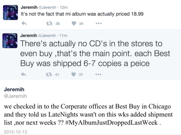Open more options on the 18.99 tweet
The height and width of the screenshot is (135, 181).
[x=99, y=24]
